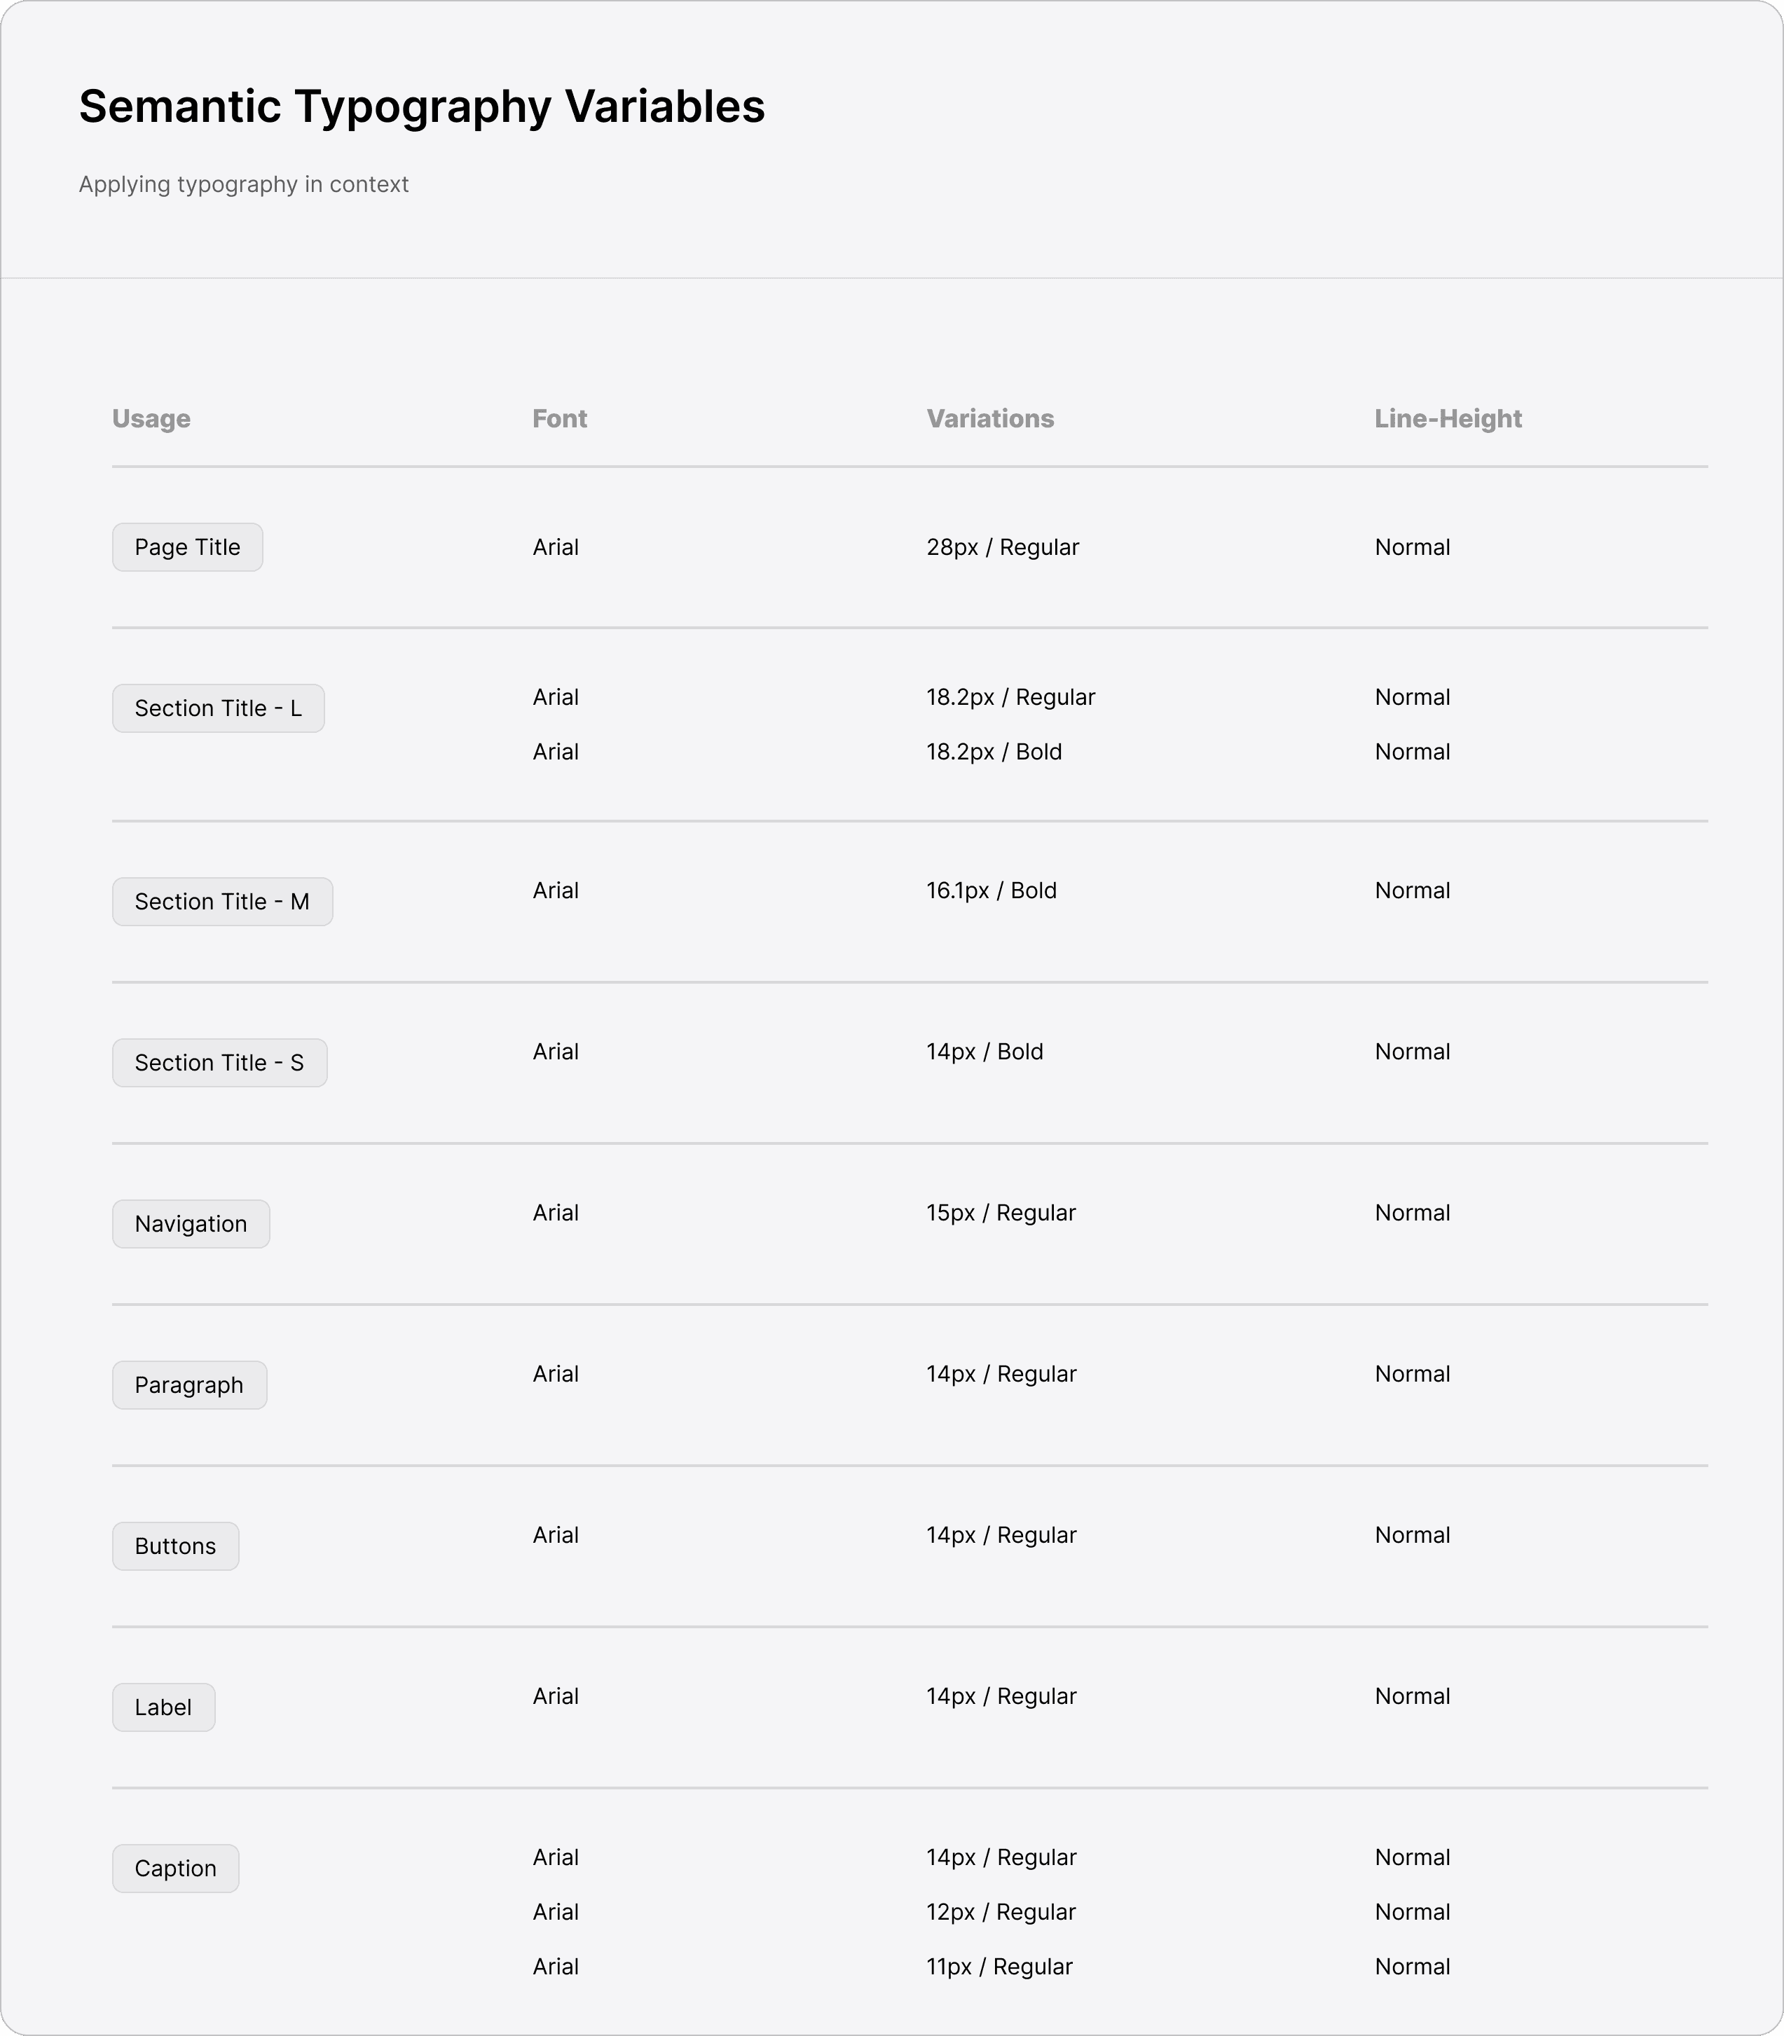Select the Paragraph usage tag
1784x2036 pixels.
pyautogui.click(x=189, y=1386)
